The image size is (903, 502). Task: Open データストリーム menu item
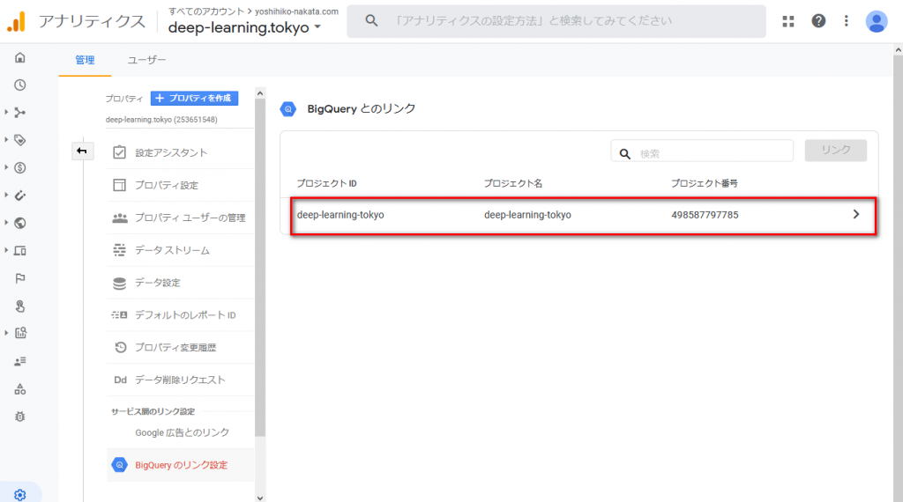coord(180,250)
